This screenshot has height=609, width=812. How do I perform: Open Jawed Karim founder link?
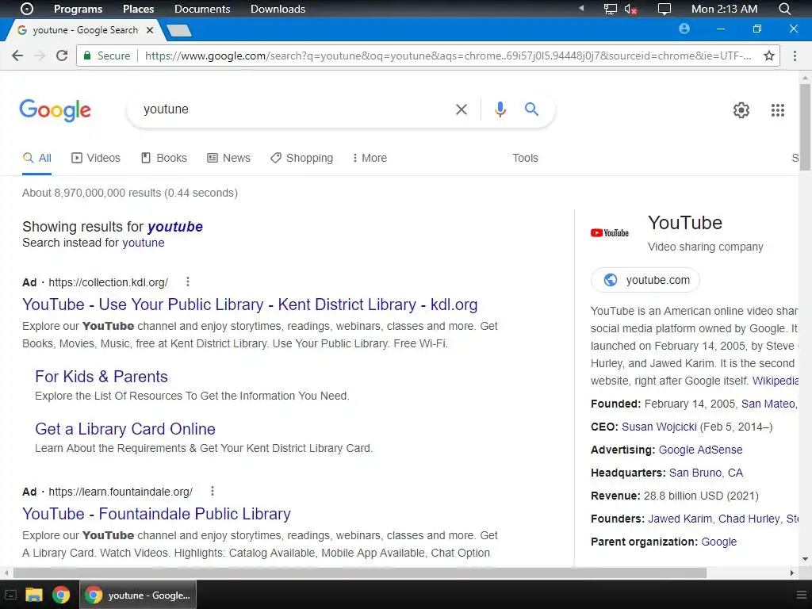click(x=680, y=519)
